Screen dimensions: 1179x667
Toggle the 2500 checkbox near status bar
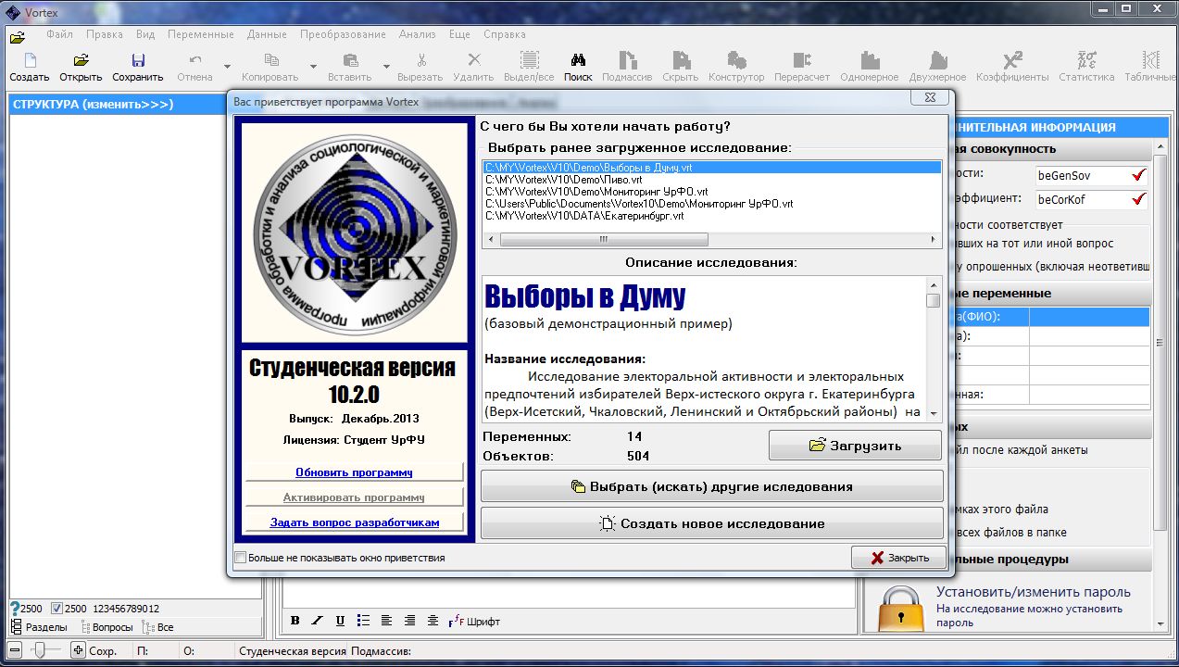click(58, 609)
